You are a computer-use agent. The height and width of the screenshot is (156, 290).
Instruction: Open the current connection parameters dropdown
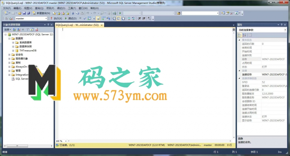tap(285, 30)
